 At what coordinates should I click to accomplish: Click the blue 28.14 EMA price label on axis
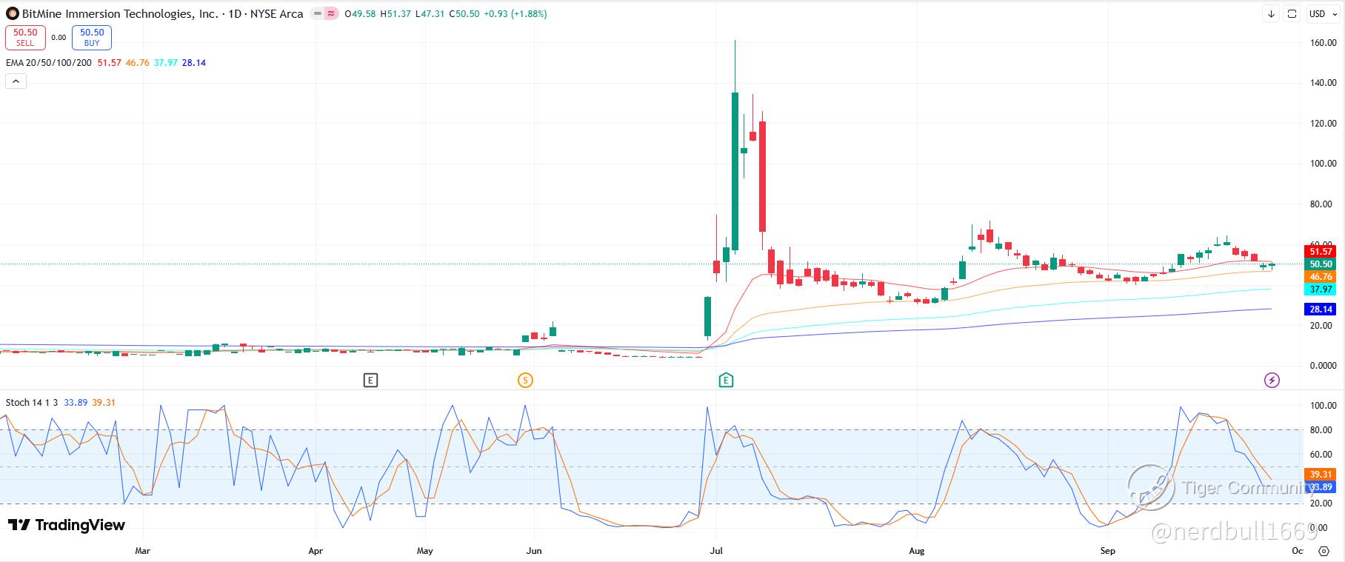(1321, 310)
